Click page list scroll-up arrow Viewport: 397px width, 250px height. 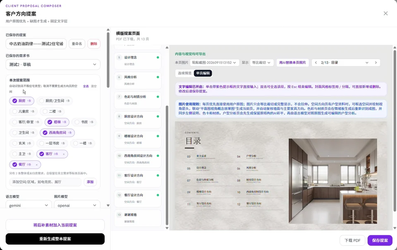[x=167, y=47]
